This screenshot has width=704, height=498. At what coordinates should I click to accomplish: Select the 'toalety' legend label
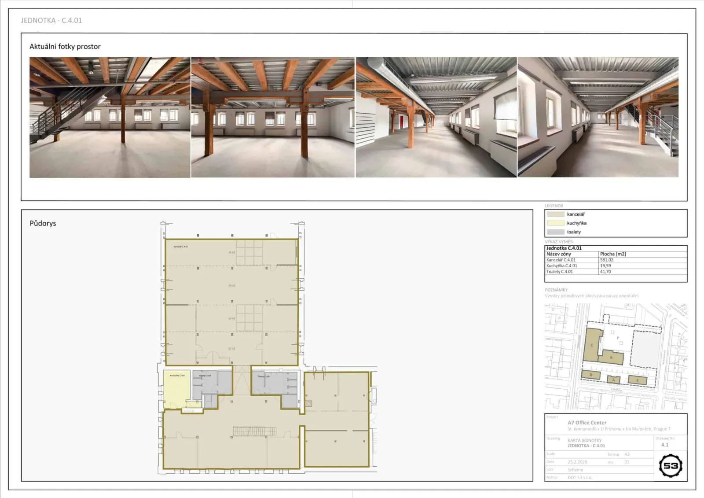pyautogui.click(x=574, y=232)
